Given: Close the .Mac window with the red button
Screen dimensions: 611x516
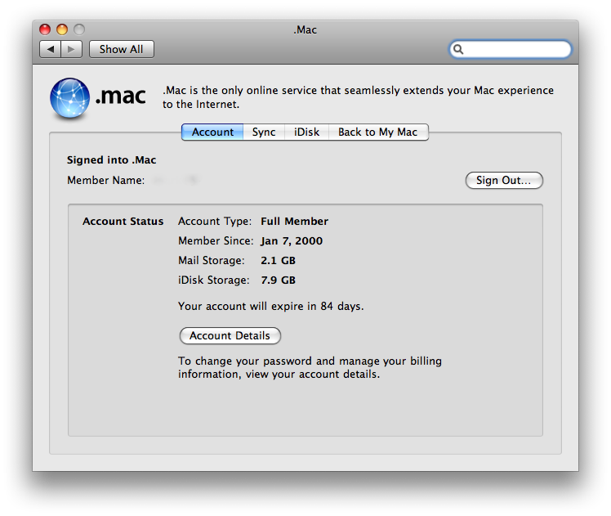Looking at the screenshot, I should (x=45, y=29).
